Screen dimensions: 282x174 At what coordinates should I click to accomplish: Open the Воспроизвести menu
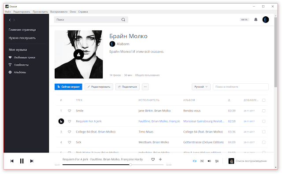click(59, 12)
